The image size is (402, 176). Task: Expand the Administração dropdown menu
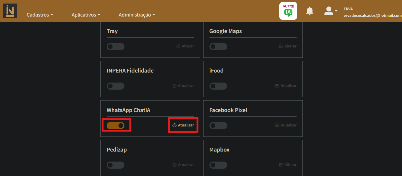point(137,15)
